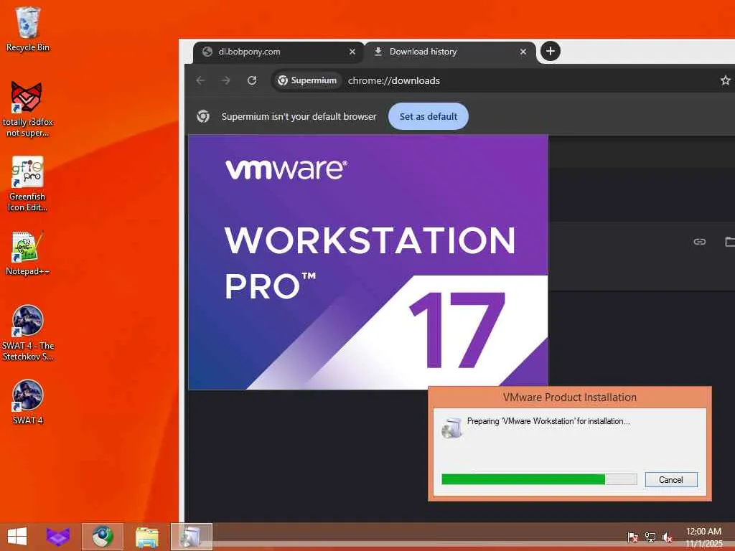Click the Supermium logo in default-browser bar
Viewport: 735px width, 551px height.
(x=203, y=116)
